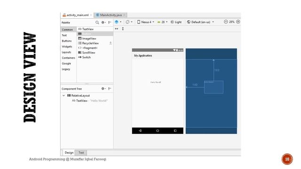The width and height of the screenshot is (301, 169).
Task: Download the RecyclerView dependency arrow icon
Action: pos(111,43)
